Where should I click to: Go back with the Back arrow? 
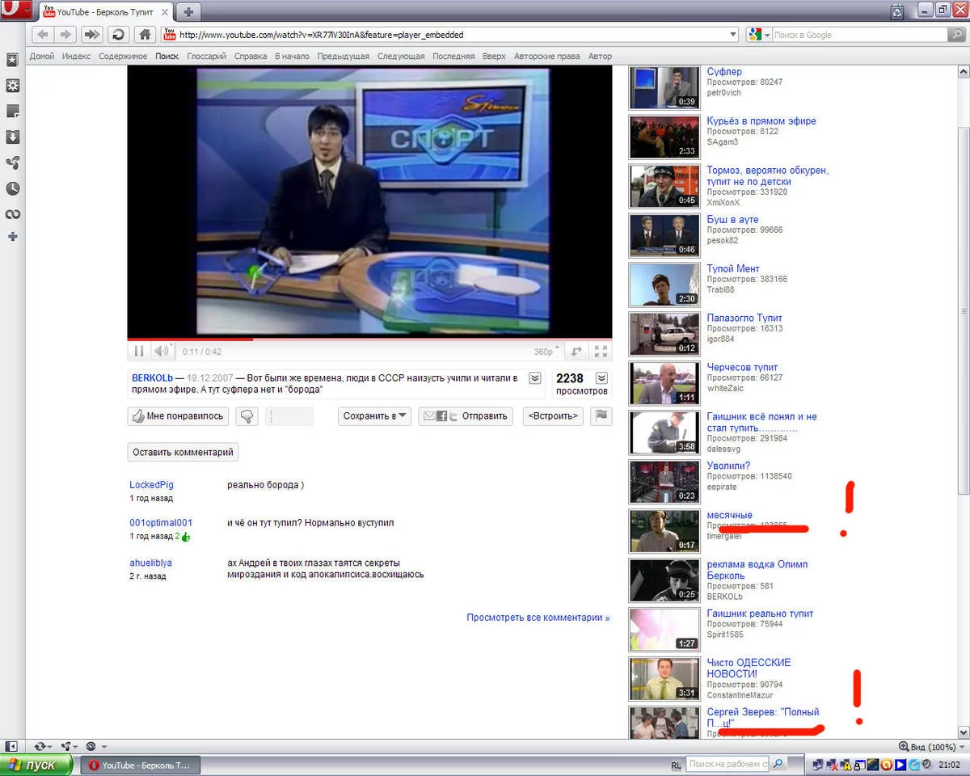click(43, 35)
